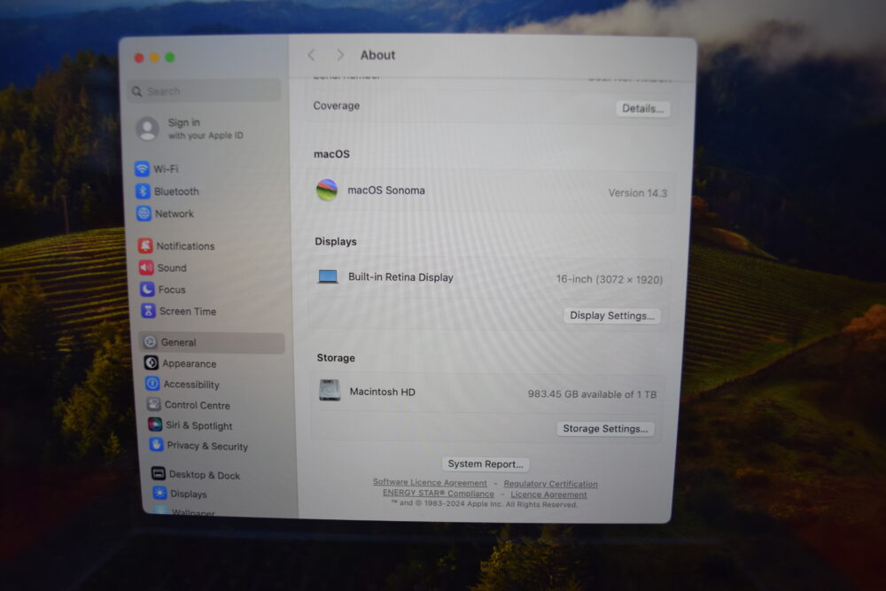Click the Search field in the sidebar
886x591 pixels.
[205, 91]
